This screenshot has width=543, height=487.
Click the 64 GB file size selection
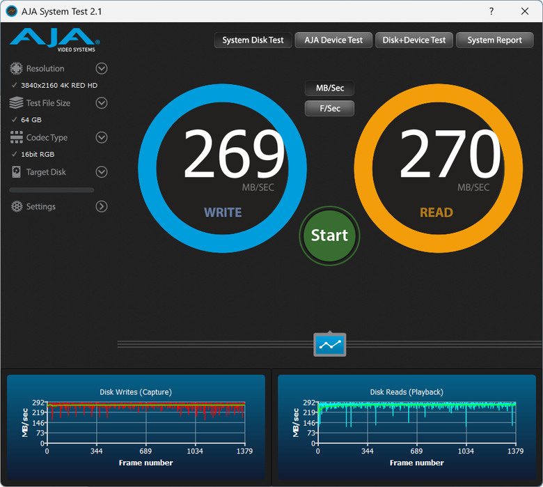(x=31, y=120)
